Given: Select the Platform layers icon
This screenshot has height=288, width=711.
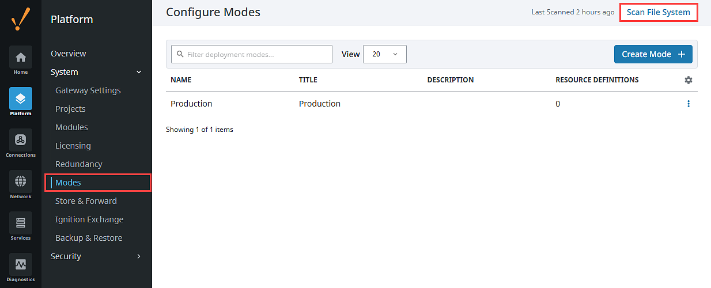Looking at the screenshot, I should coord(21,98).
